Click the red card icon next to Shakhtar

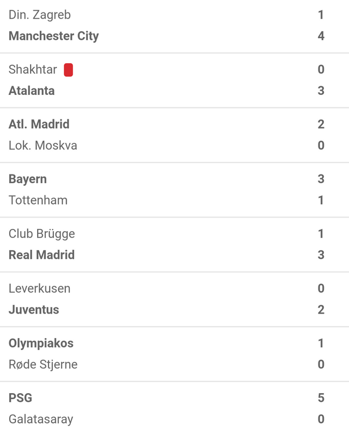pyautogui.click(x=68, y=70)
